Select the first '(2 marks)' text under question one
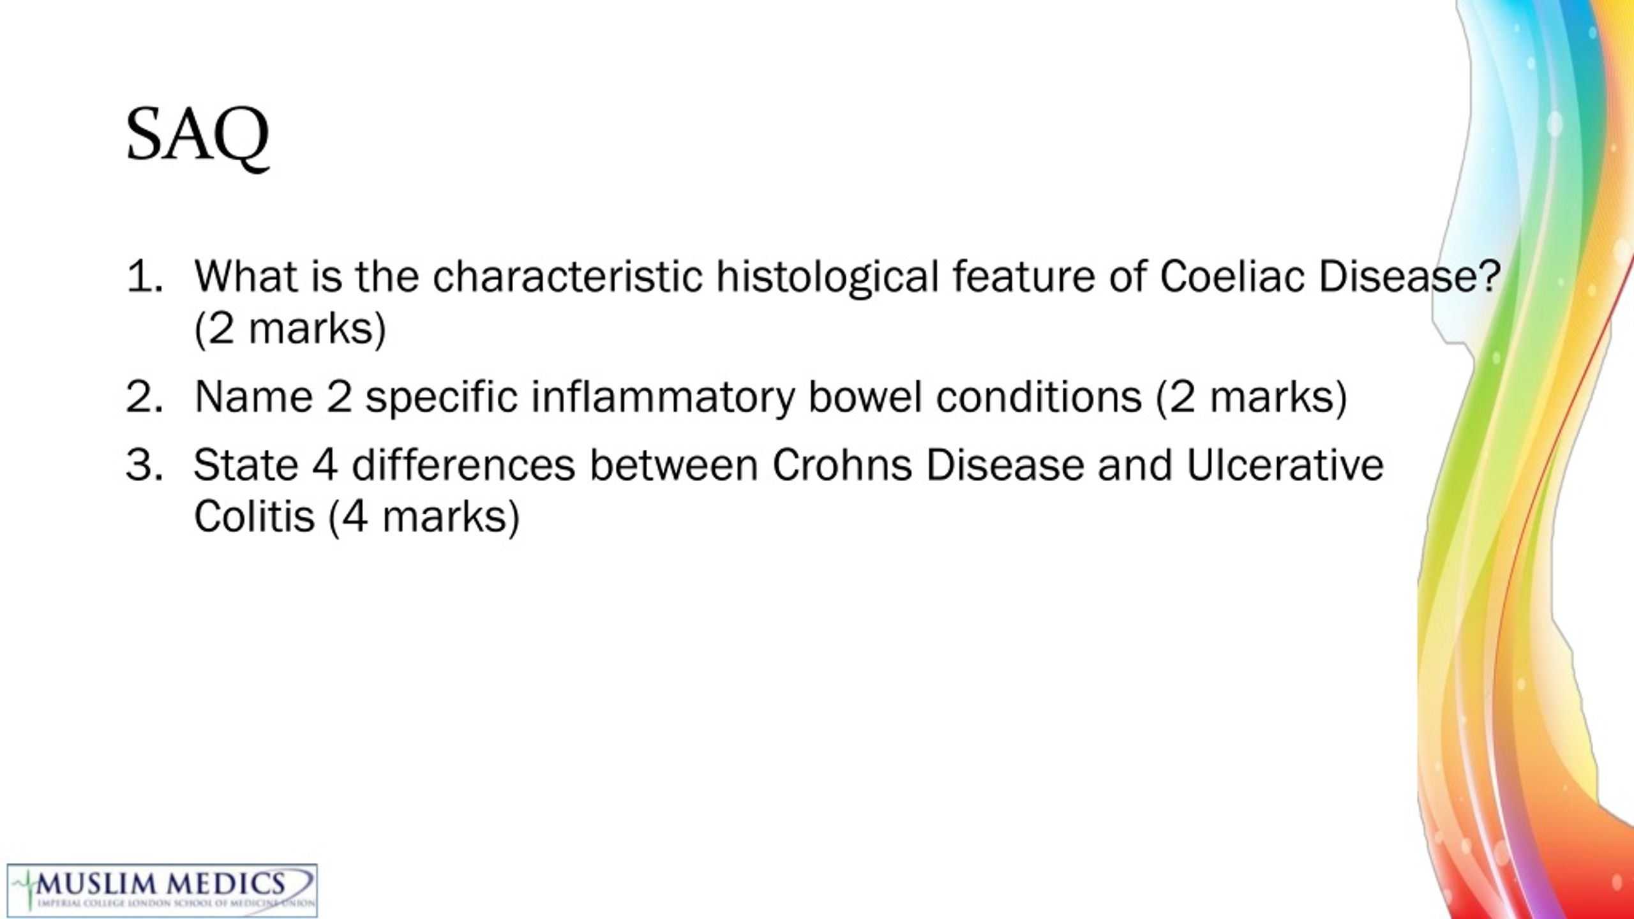 tap(290, 329)
